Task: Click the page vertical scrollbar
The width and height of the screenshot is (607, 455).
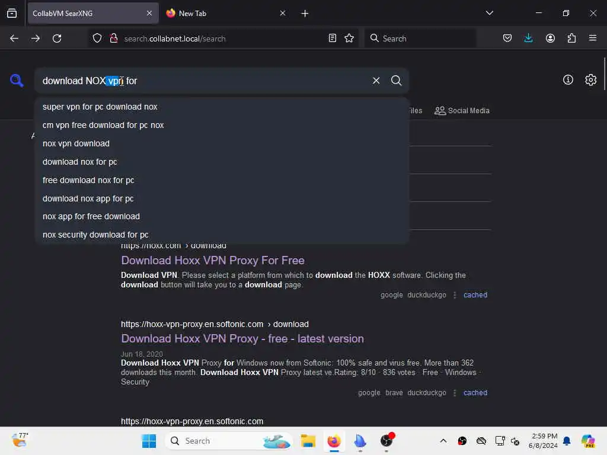Action: [x=604, y=73]
